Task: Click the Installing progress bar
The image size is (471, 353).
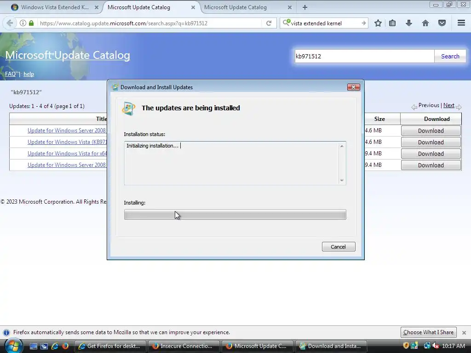Action: 235,215
